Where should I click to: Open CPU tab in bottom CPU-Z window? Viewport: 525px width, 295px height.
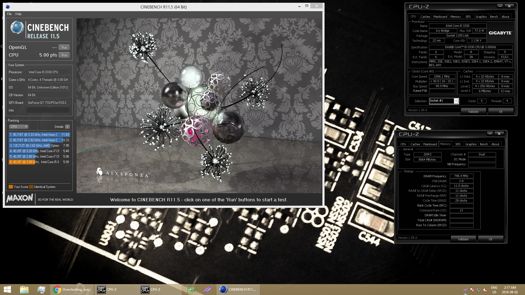coord(403,144)
